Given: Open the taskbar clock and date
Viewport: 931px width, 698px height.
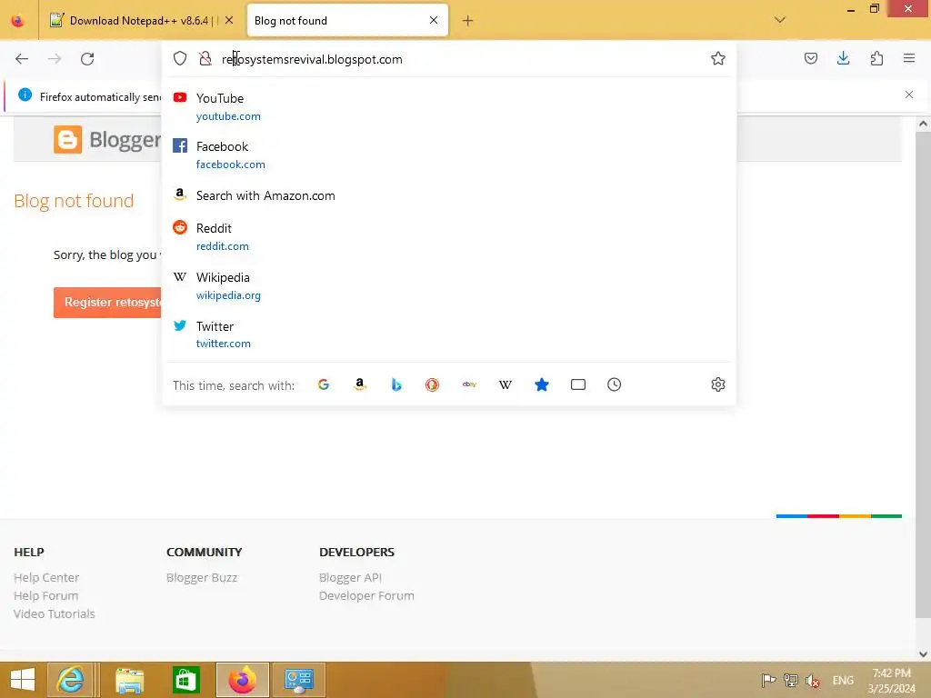Looking at the screenshot, I should point(891,681).
